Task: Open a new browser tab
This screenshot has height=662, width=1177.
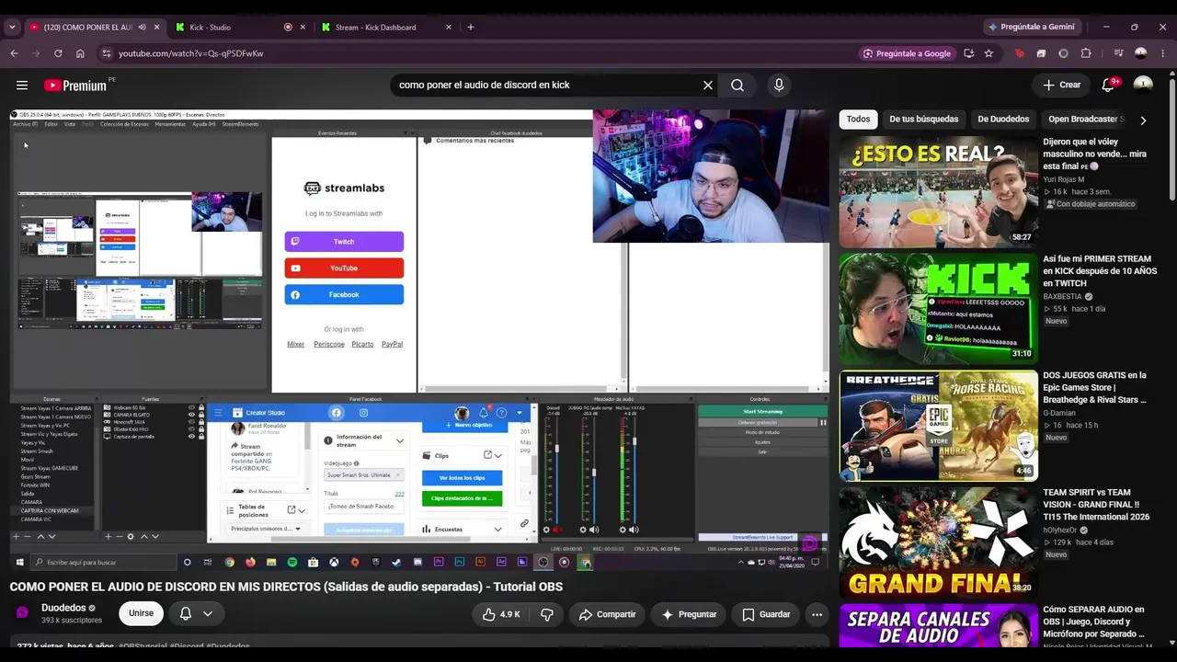Action: click(x=471, y=28)
